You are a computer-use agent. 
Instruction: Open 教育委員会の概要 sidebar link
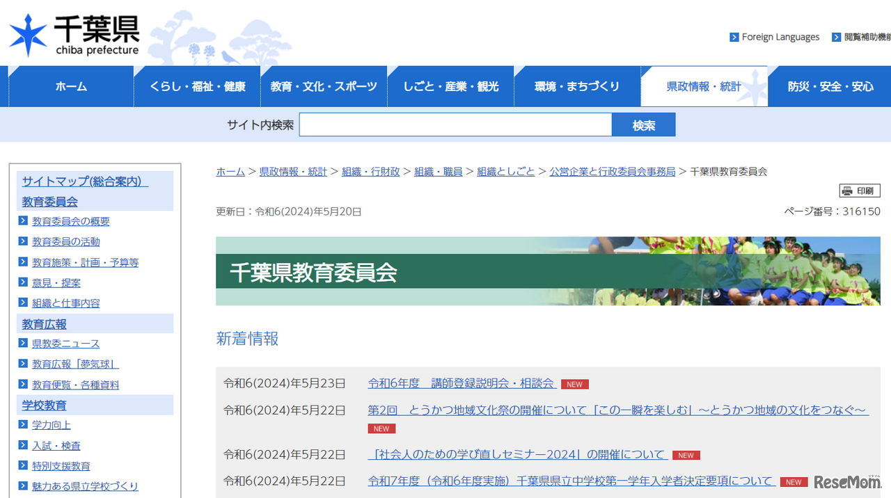pyautogui.click(x=71, y=221)
